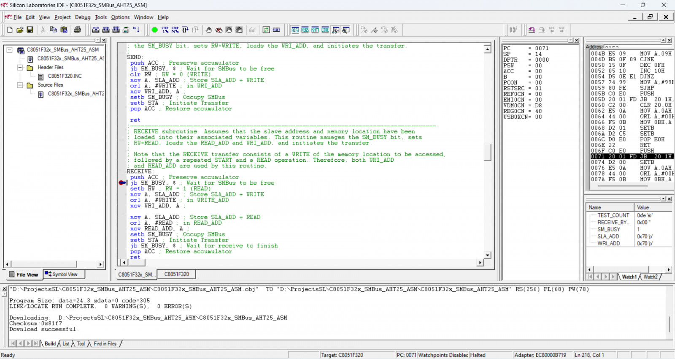Click the Value column header in watch
Screen dimensions: 675x359
point(653,207)
